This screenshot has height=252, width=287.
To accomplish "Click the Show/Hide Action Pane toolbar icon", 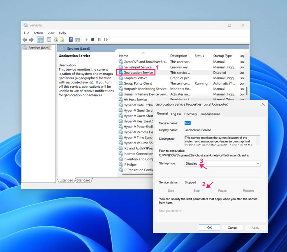I will click(x=77, y=40).
